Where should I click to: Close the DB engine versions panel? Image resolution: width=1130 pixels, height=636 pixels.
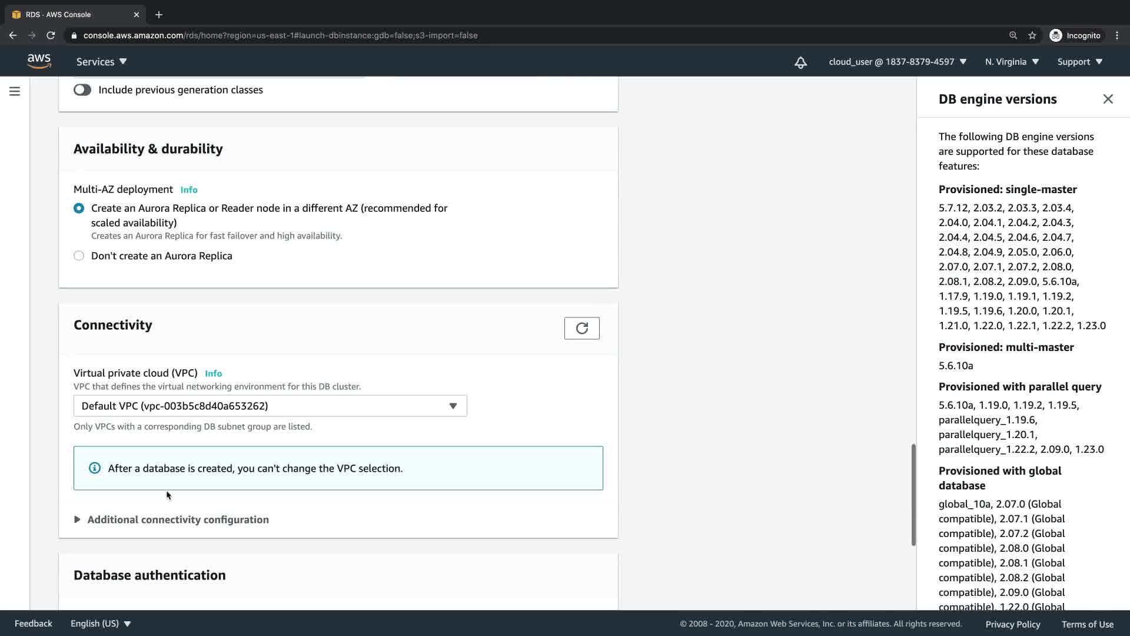(x=1108, y=99)
